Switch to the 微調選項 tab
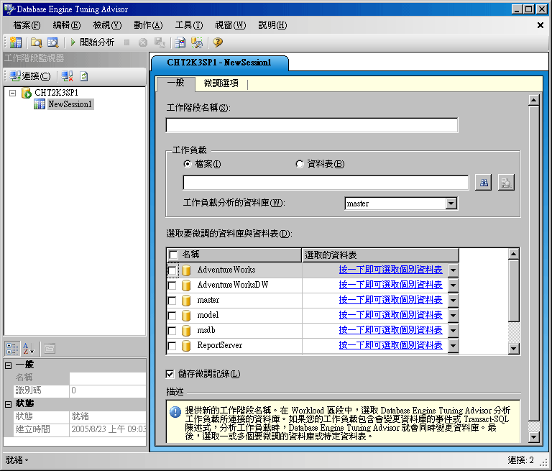This screenshot has height=471, width=552. [221, 83]
